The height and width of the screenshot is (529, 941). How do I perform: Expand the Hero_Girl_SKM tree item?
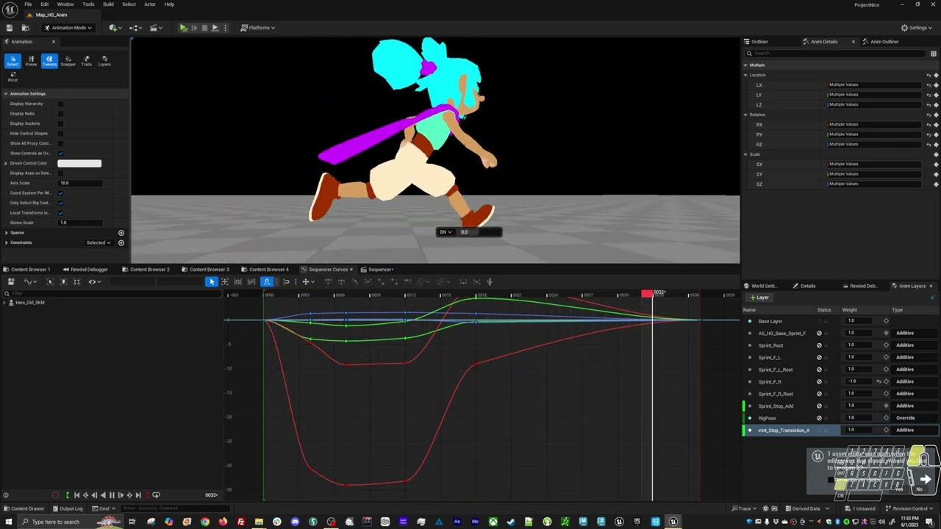[x=5, y=303]
